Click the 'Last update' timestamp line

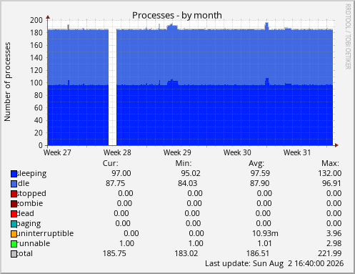click(274, 264)
